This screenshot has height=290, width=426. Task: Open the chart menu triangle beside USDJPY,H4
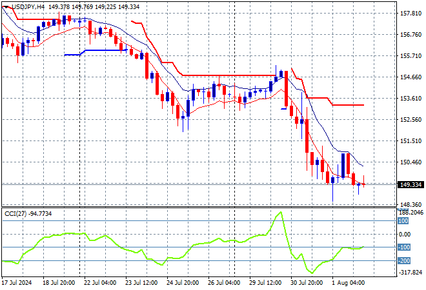click(x=6, y=6)
